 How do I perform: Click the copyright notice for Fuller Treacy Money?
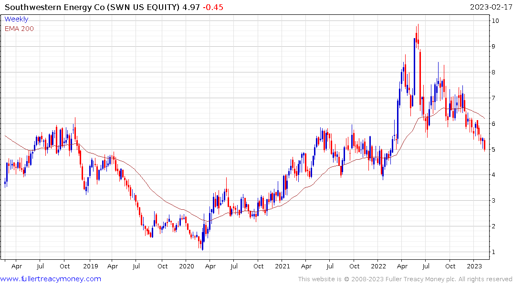[405, 279]
